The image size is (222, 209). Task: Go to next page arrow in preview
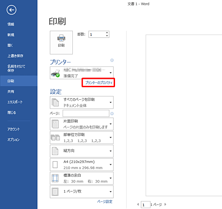tap(165, 205)
